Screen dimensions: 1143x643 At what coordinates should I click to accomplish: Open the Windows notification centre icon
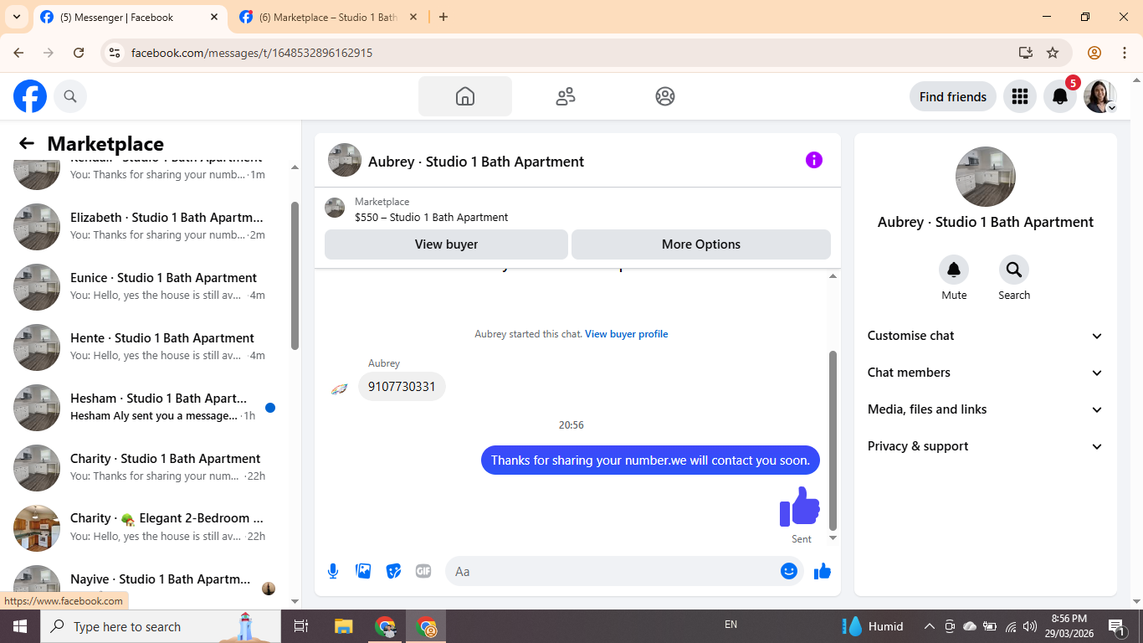[x=1116, y=626]
